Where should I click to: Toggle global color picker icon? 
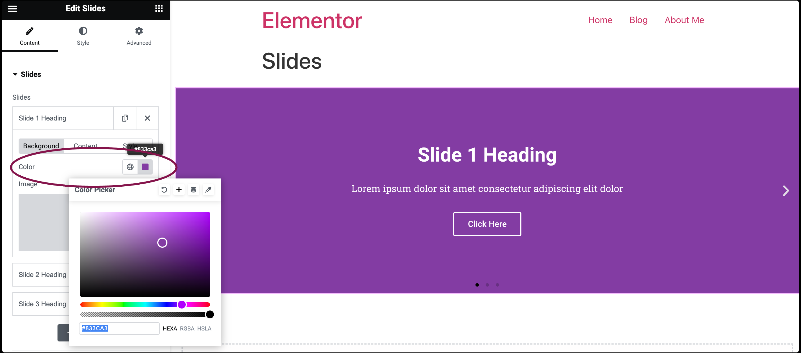[x=130, y=167]
